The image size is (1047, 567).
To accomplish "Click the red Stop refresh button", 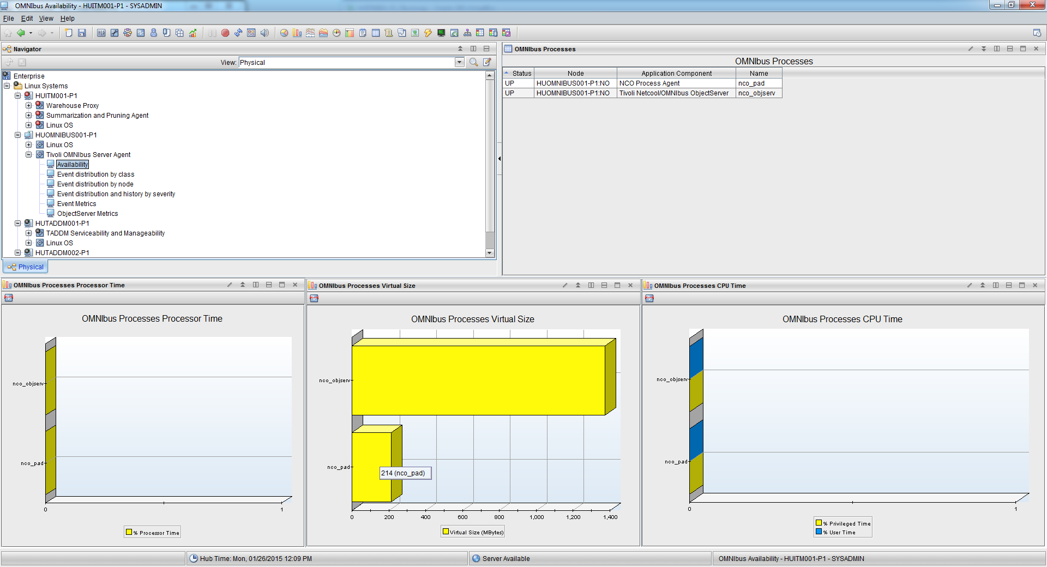I will (x=225, y=33).
